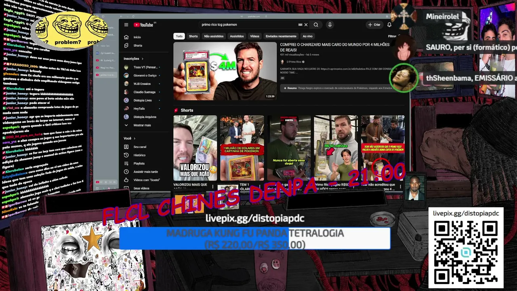The image size is (517, 291).
Task: Open Histórico in the sidebar
Action: pos(143,155)
